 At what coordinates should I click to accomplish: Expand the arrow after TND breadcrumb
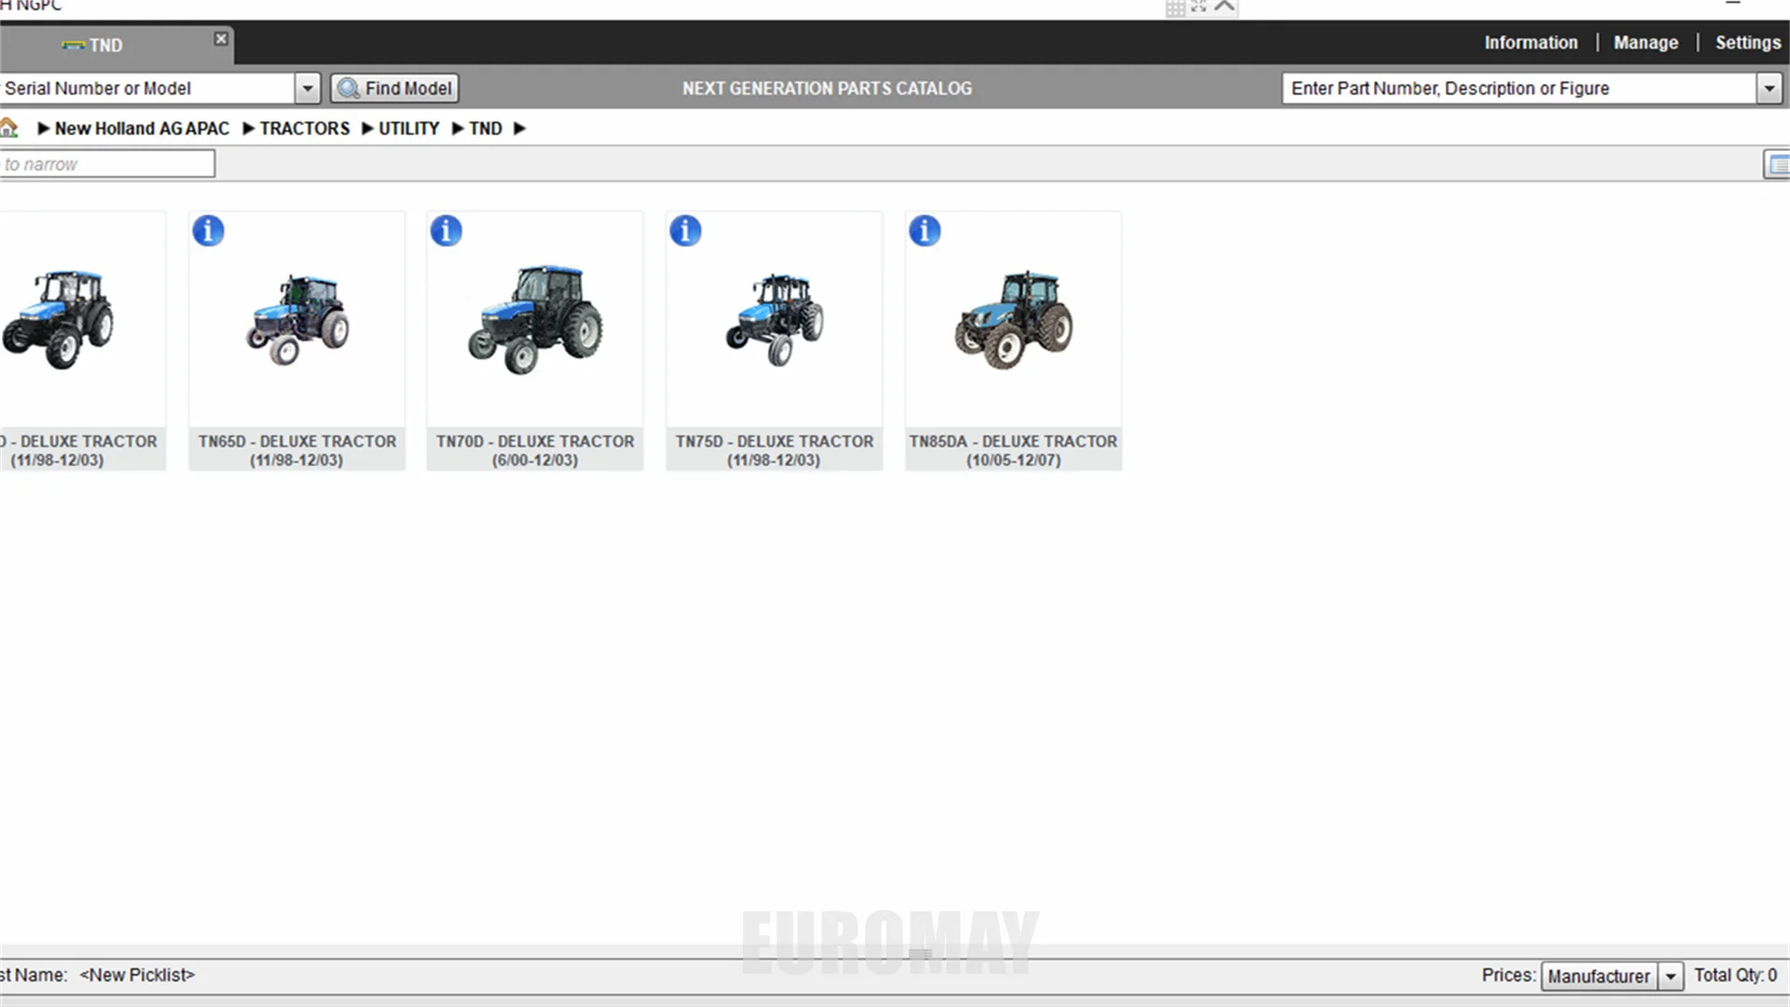(520, 129)
